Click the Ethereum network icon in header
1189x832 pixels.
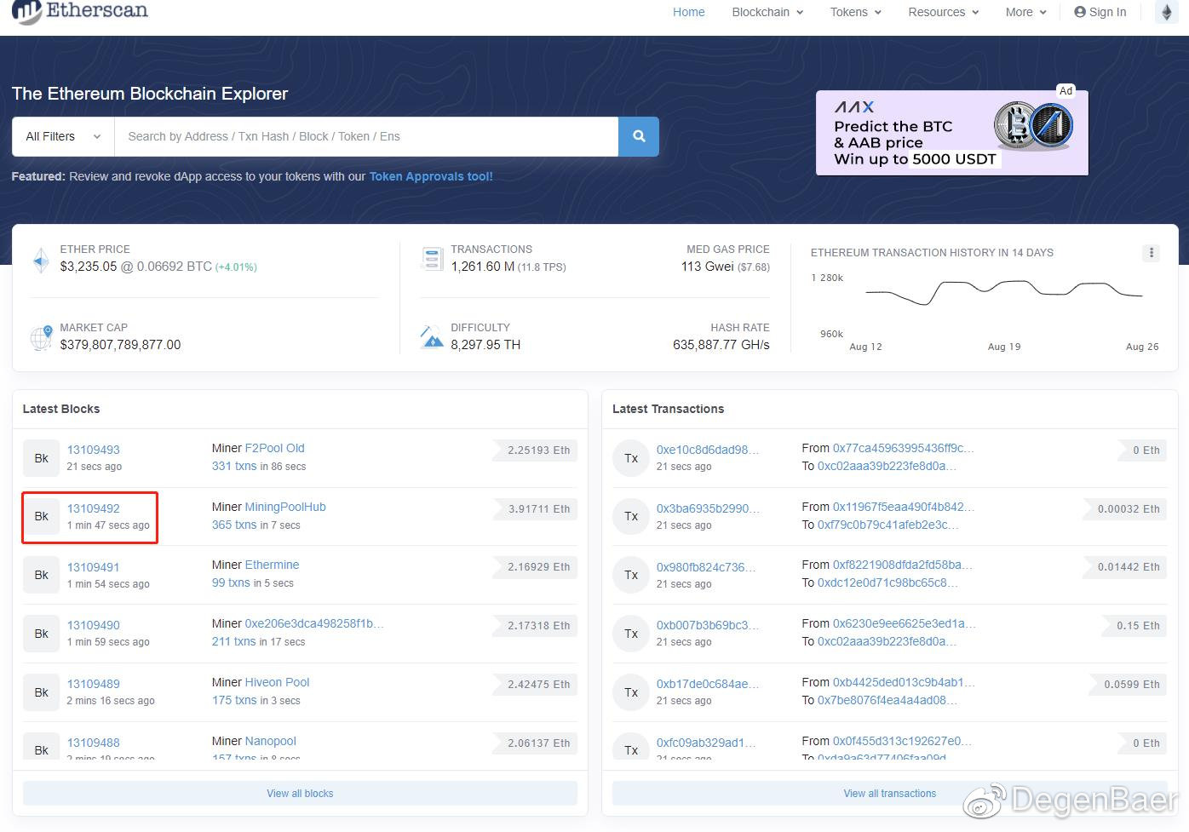[x=1167, y=12]
